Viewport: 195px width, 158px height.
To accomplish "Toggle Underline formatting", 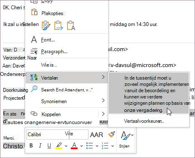I will pos(49,145).
